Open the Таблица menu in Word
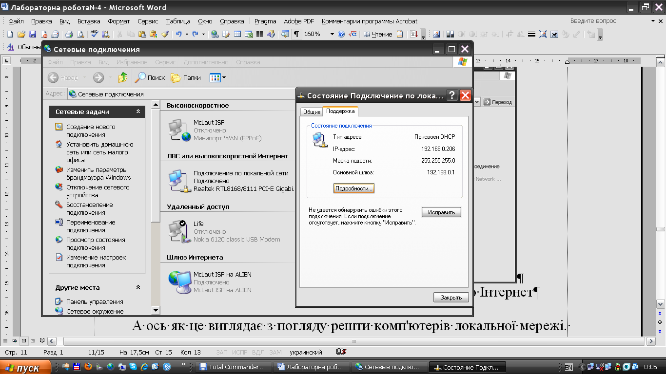 178,21
